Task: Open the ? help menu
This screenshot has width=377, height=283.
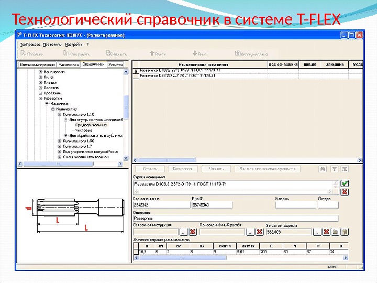Action: tap(87, 45)
